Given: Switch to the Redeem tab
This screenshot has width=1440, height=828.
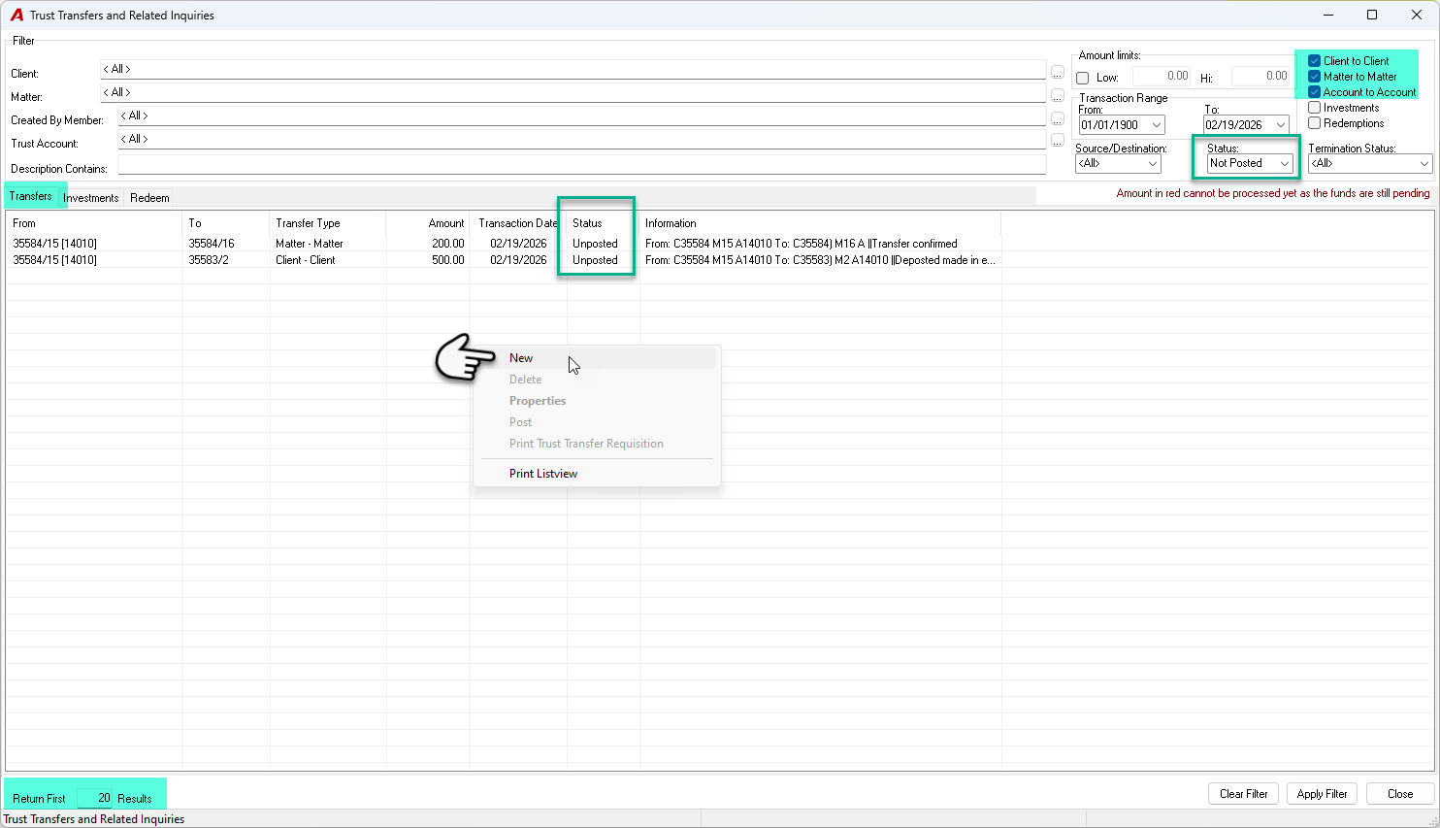Looking at the screenshot, I should coord(149,198).
